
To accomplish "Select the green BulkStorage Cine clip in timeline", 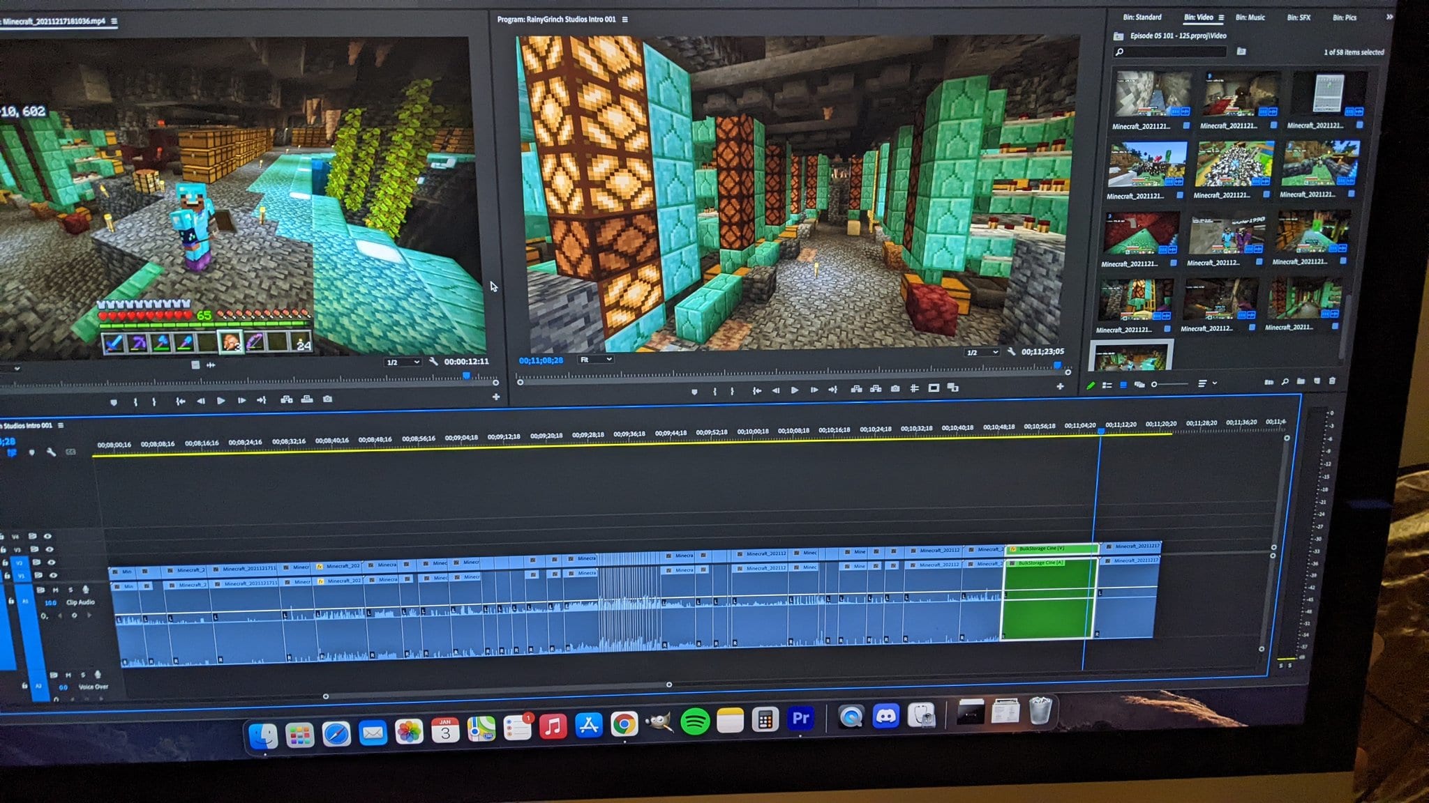I will pyautogui.click(x=1049, y=592).
